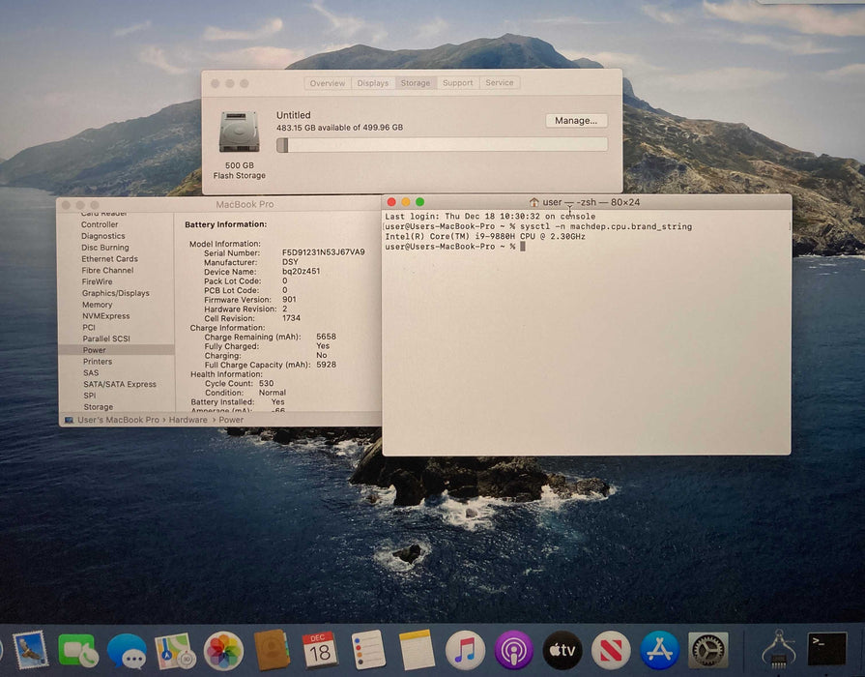
Task: Select Storage in System Information sidebar
Action: click(x=99, y=407)
